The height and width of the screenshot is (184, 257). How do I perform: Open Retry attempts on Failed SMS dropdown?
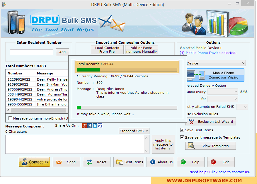point(242,107)
